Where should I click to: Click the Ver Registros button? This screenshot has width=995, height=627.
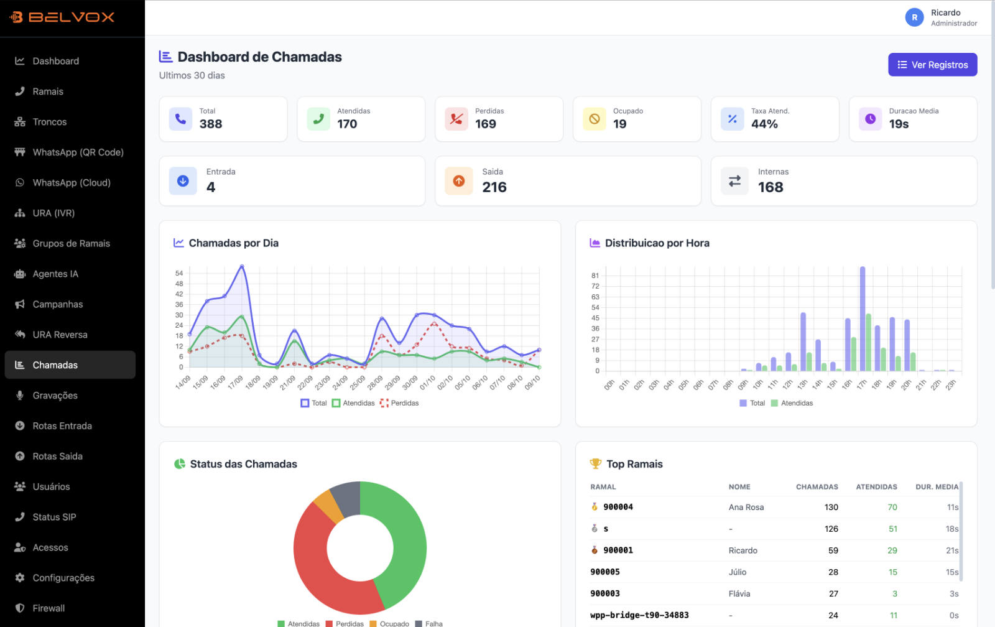(932, 65)
